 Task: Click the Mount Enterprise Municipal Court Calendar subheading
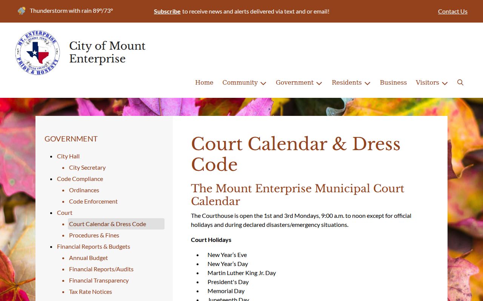pos(297,195)
